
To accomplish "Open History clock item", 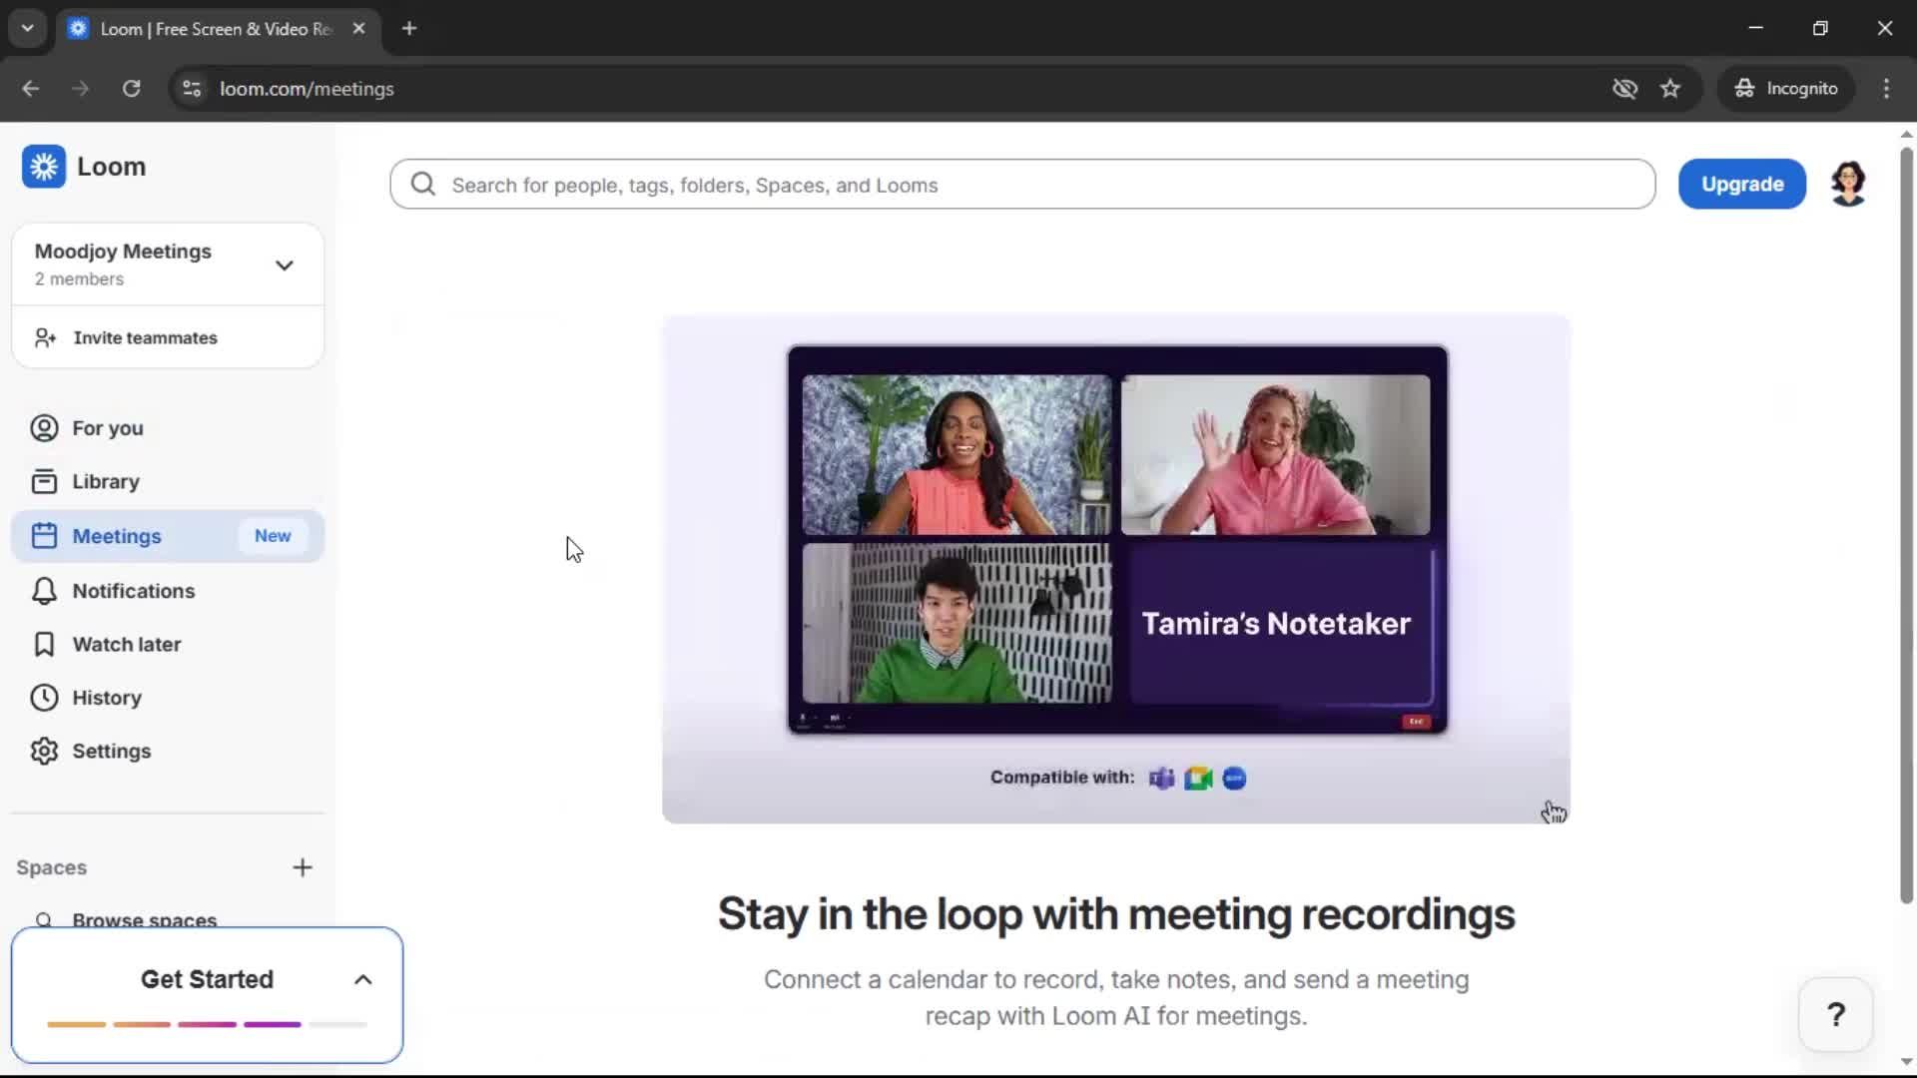I will point(106,698).
